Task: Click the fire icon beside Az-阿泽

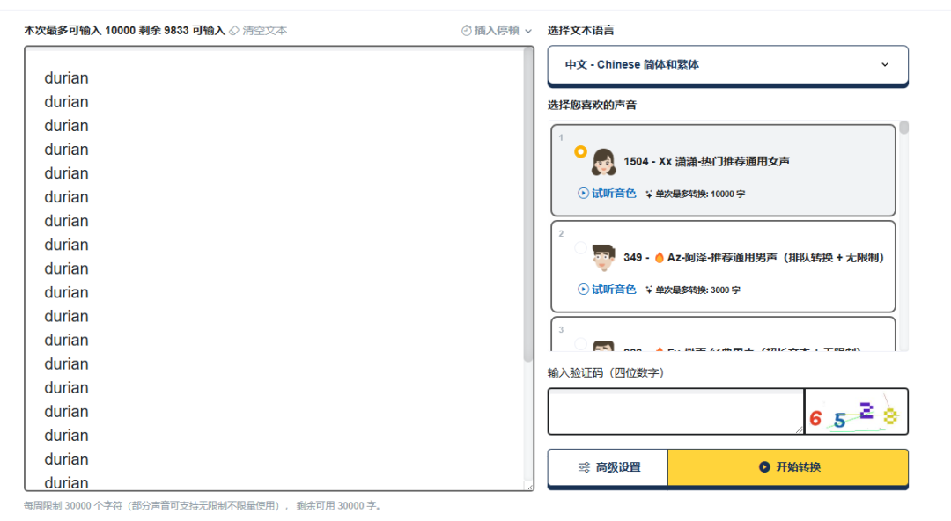Action: pyautogui.click(x=660, y=257)
